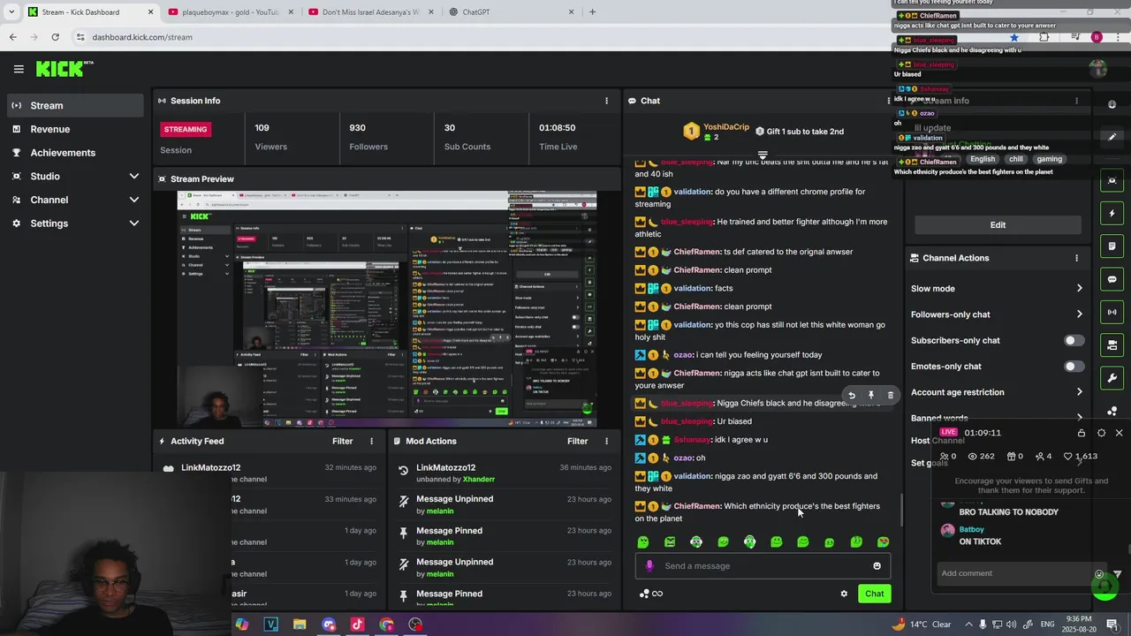Switch to Israel Adesanya YouTube tab
Screen dimensions: 1131x636
(369, 12)
